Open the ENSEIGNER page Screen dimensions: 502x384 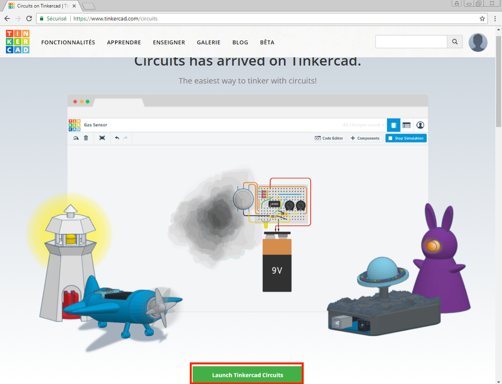coord(169,42)
